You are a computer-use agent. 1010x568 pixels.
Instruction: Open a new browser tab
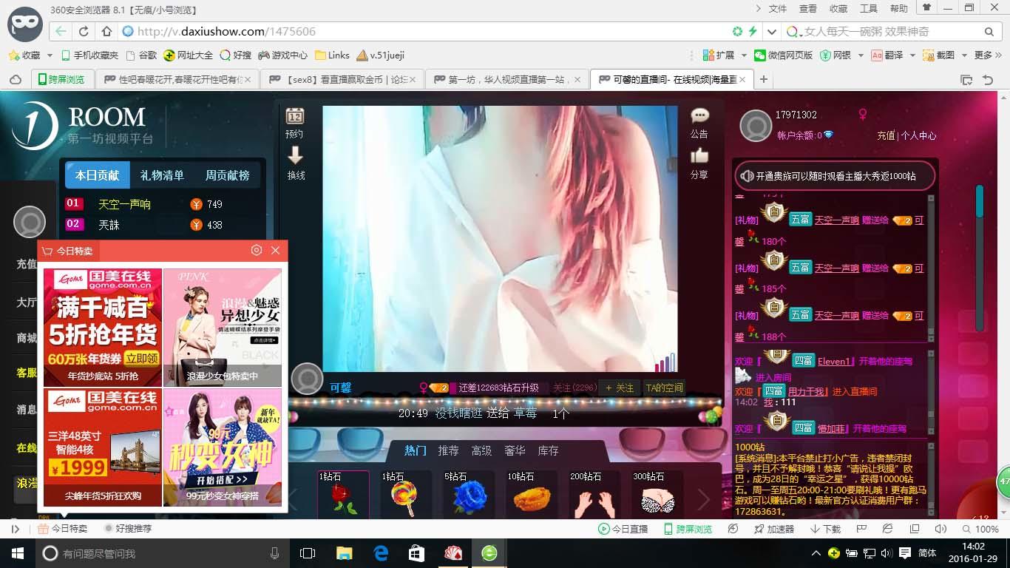pos(764,80)
